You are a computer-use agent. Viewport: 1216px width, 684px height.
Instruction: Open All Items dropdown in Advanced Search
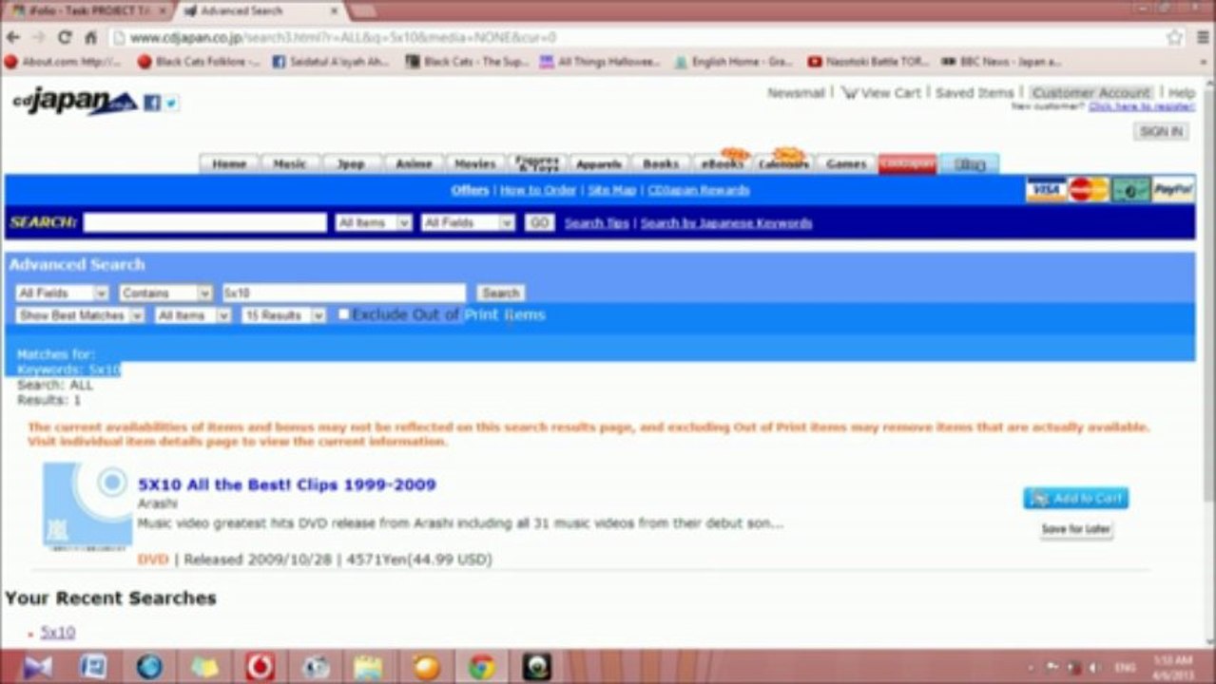click(x=193, y=315)
